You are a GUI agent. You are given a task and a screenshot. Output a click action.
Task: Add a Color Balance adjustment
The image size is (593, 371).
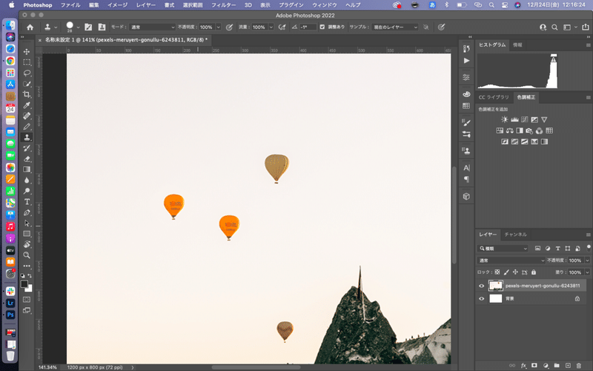click(x=509, y=131)
